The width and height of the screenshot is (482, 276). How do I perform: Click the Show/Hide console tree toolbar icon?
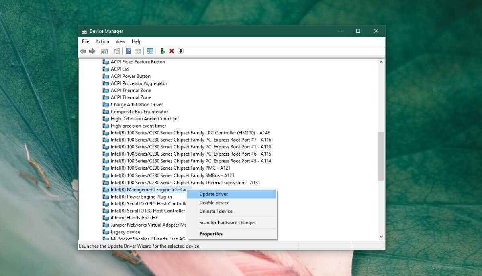(x=104, y=51)
